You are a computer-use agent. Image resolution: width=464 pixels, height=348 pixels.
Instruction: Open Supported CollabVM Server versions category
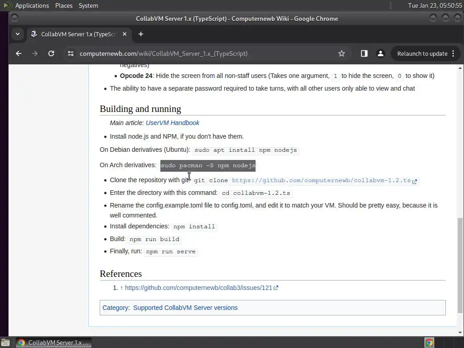[x=185, y=308]
